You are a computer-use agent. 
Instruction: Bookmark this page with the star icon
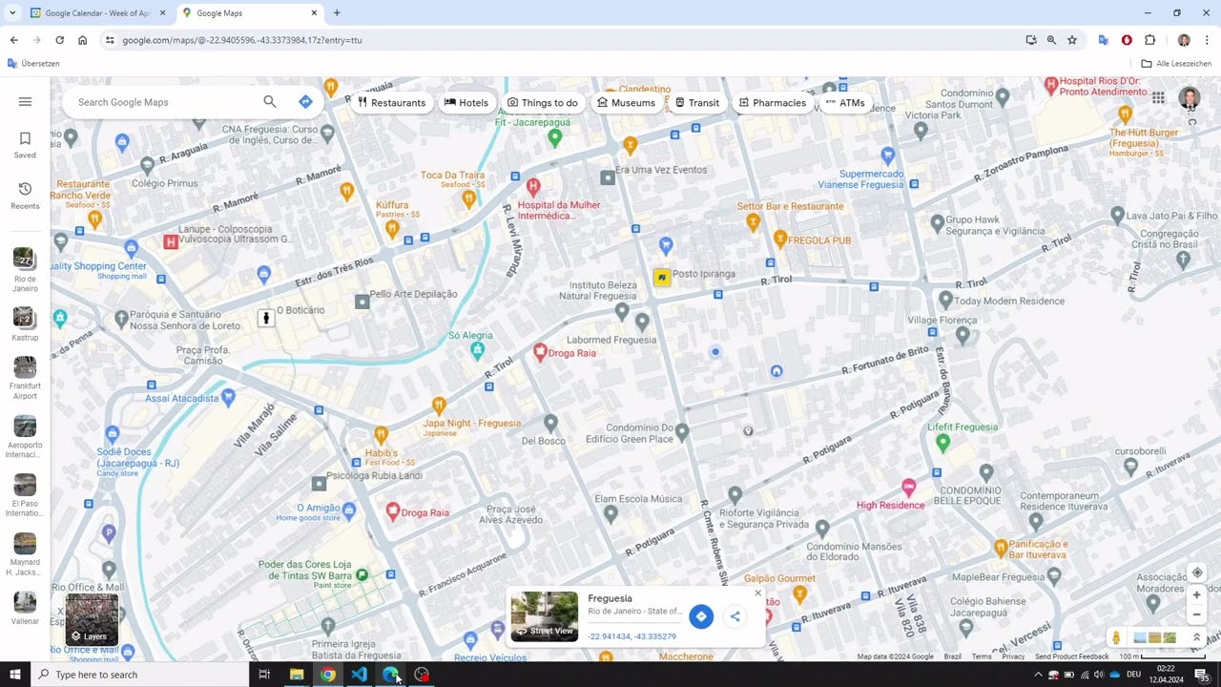(x=1072, y=40)
